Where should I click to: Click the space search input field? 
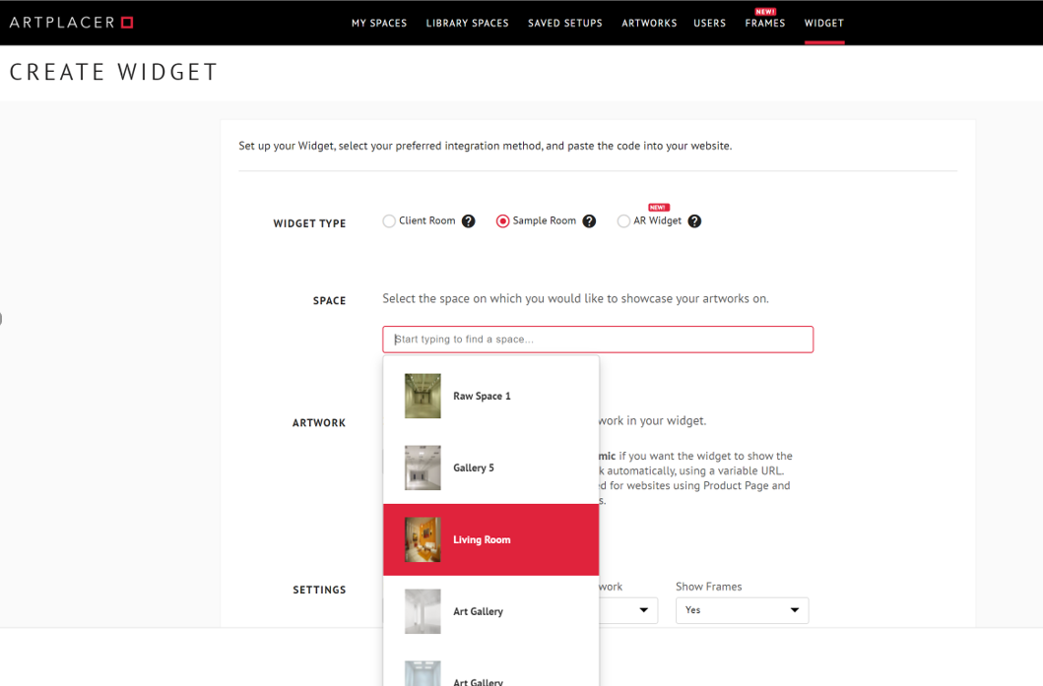point(598,339)
